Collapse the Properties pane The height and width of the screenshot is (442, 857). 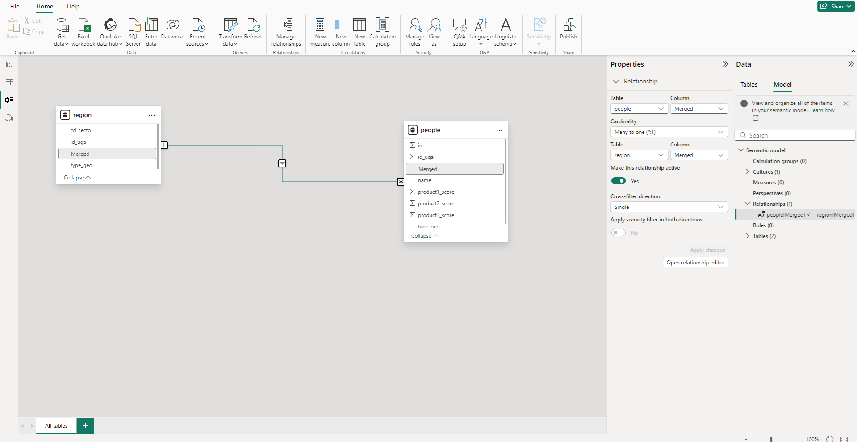click(725, 64)
